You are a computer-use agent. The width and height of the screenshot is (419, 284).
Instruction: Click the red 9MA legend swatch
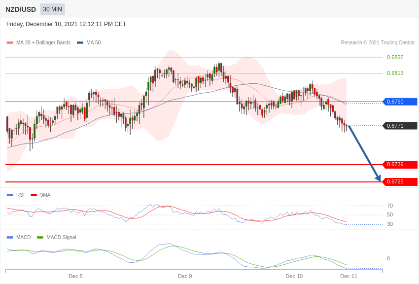(34, 195)
